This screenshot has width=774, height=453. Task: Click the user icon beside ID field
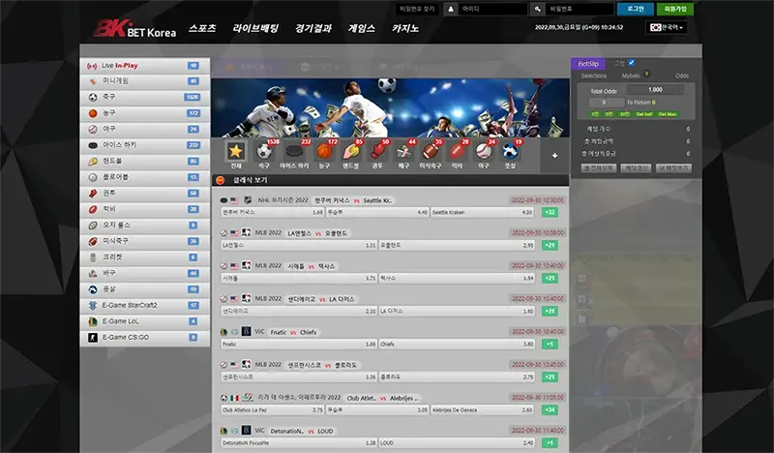click(451, 9)
